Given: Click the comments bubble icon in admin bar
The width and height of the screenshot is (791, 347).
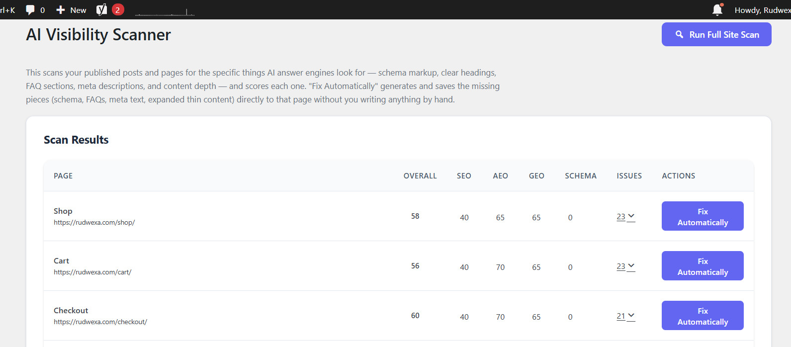Looking at the screenshot, I should click(x=30, y=9).
